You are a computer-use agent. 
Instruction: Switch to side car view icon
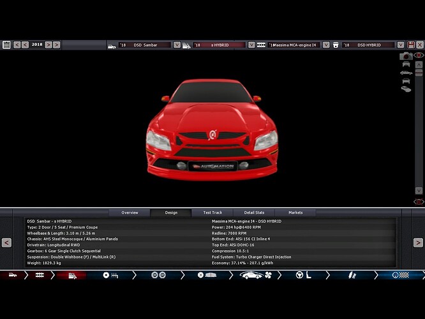[406, 73]
